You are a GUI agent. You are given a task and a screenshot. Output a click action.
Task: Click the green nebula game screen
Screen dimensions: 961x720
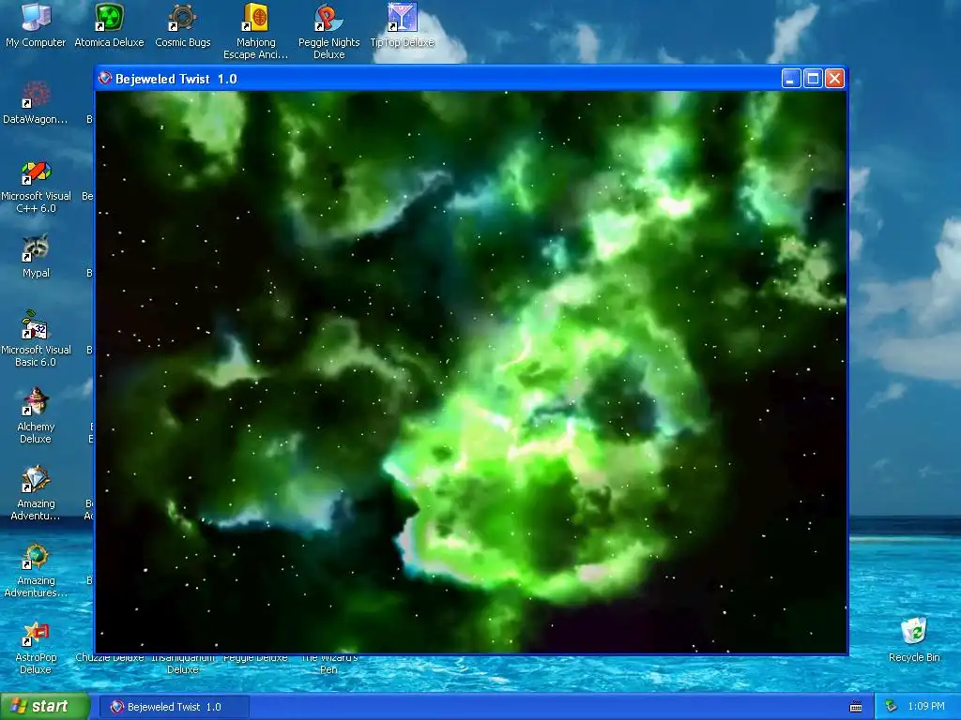coord(471,372)
